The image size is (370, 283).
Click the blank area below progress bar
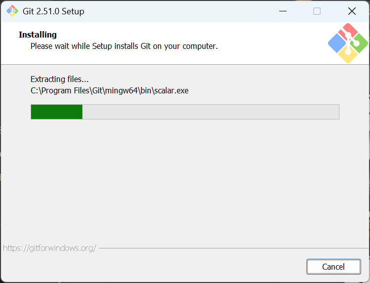[x=185, y=183]
